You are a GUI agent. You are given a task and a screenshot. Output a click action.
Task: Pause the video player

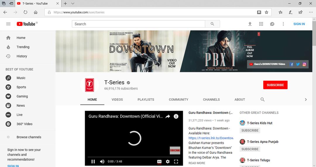pos(93,161)
